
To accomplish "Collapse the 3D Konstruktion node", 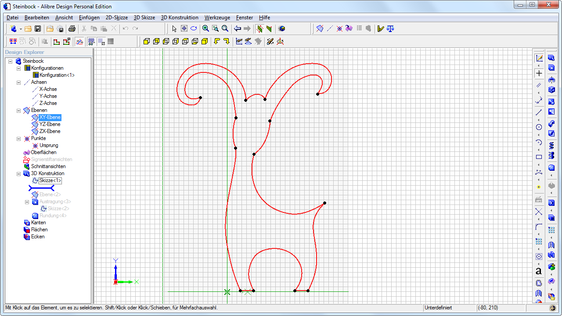I will (18, 173).
